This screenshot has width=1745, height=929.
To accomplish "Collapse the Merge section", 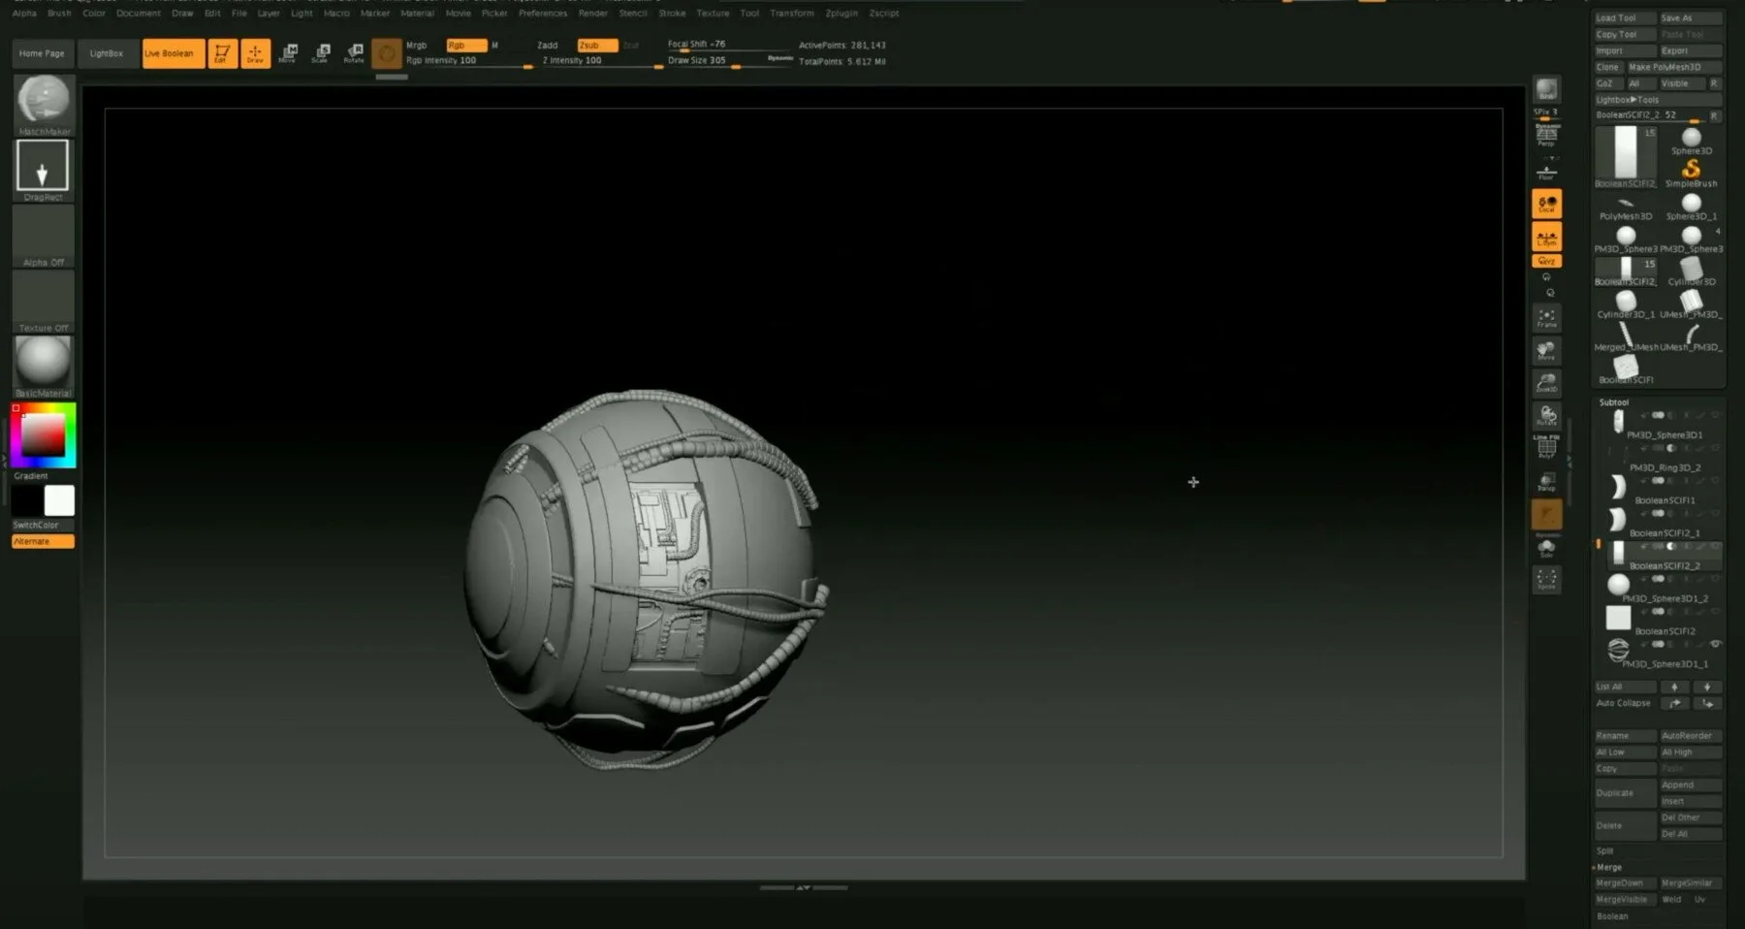I will click(1608, 867).
